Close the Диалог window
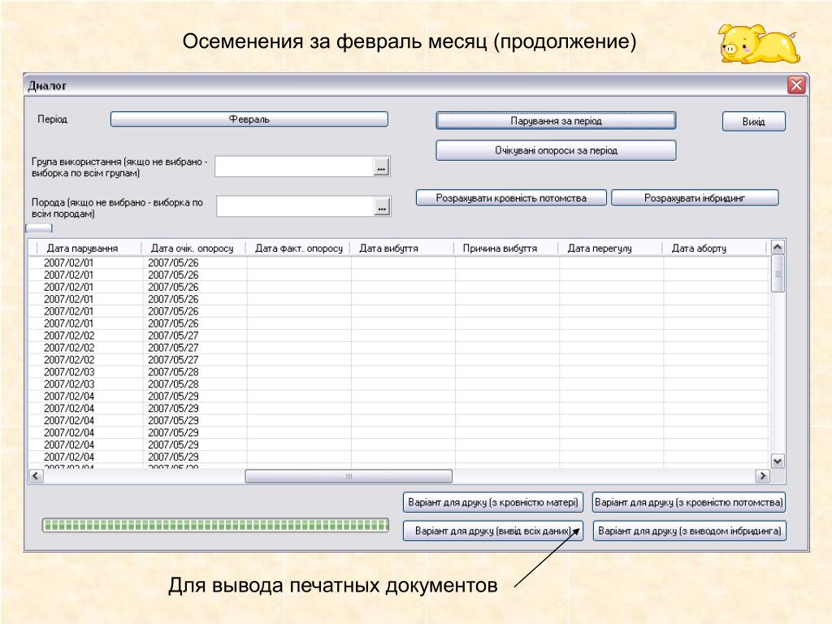This screenshot has height=624, width=832. (x=796, y=84)
